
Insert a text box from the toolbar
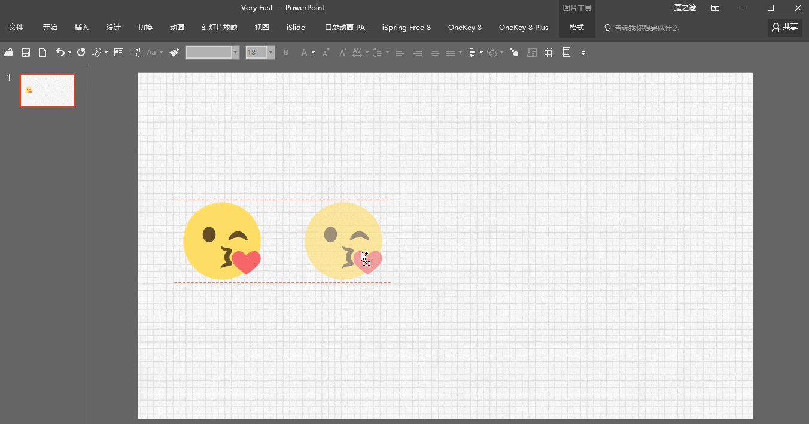coord(118,53)
